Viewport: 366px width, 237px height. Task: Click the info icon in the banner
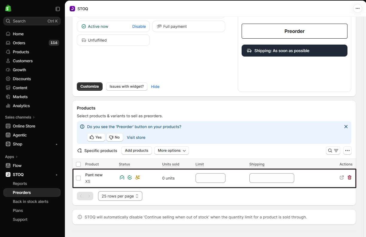click(82, 127)
